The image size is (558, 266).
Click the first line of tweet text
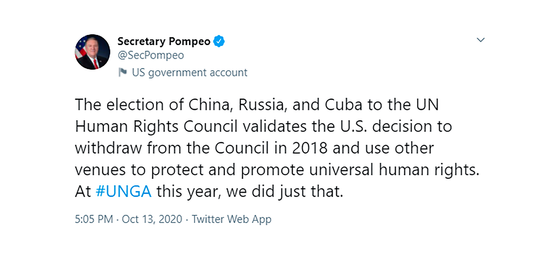(257, 105)
